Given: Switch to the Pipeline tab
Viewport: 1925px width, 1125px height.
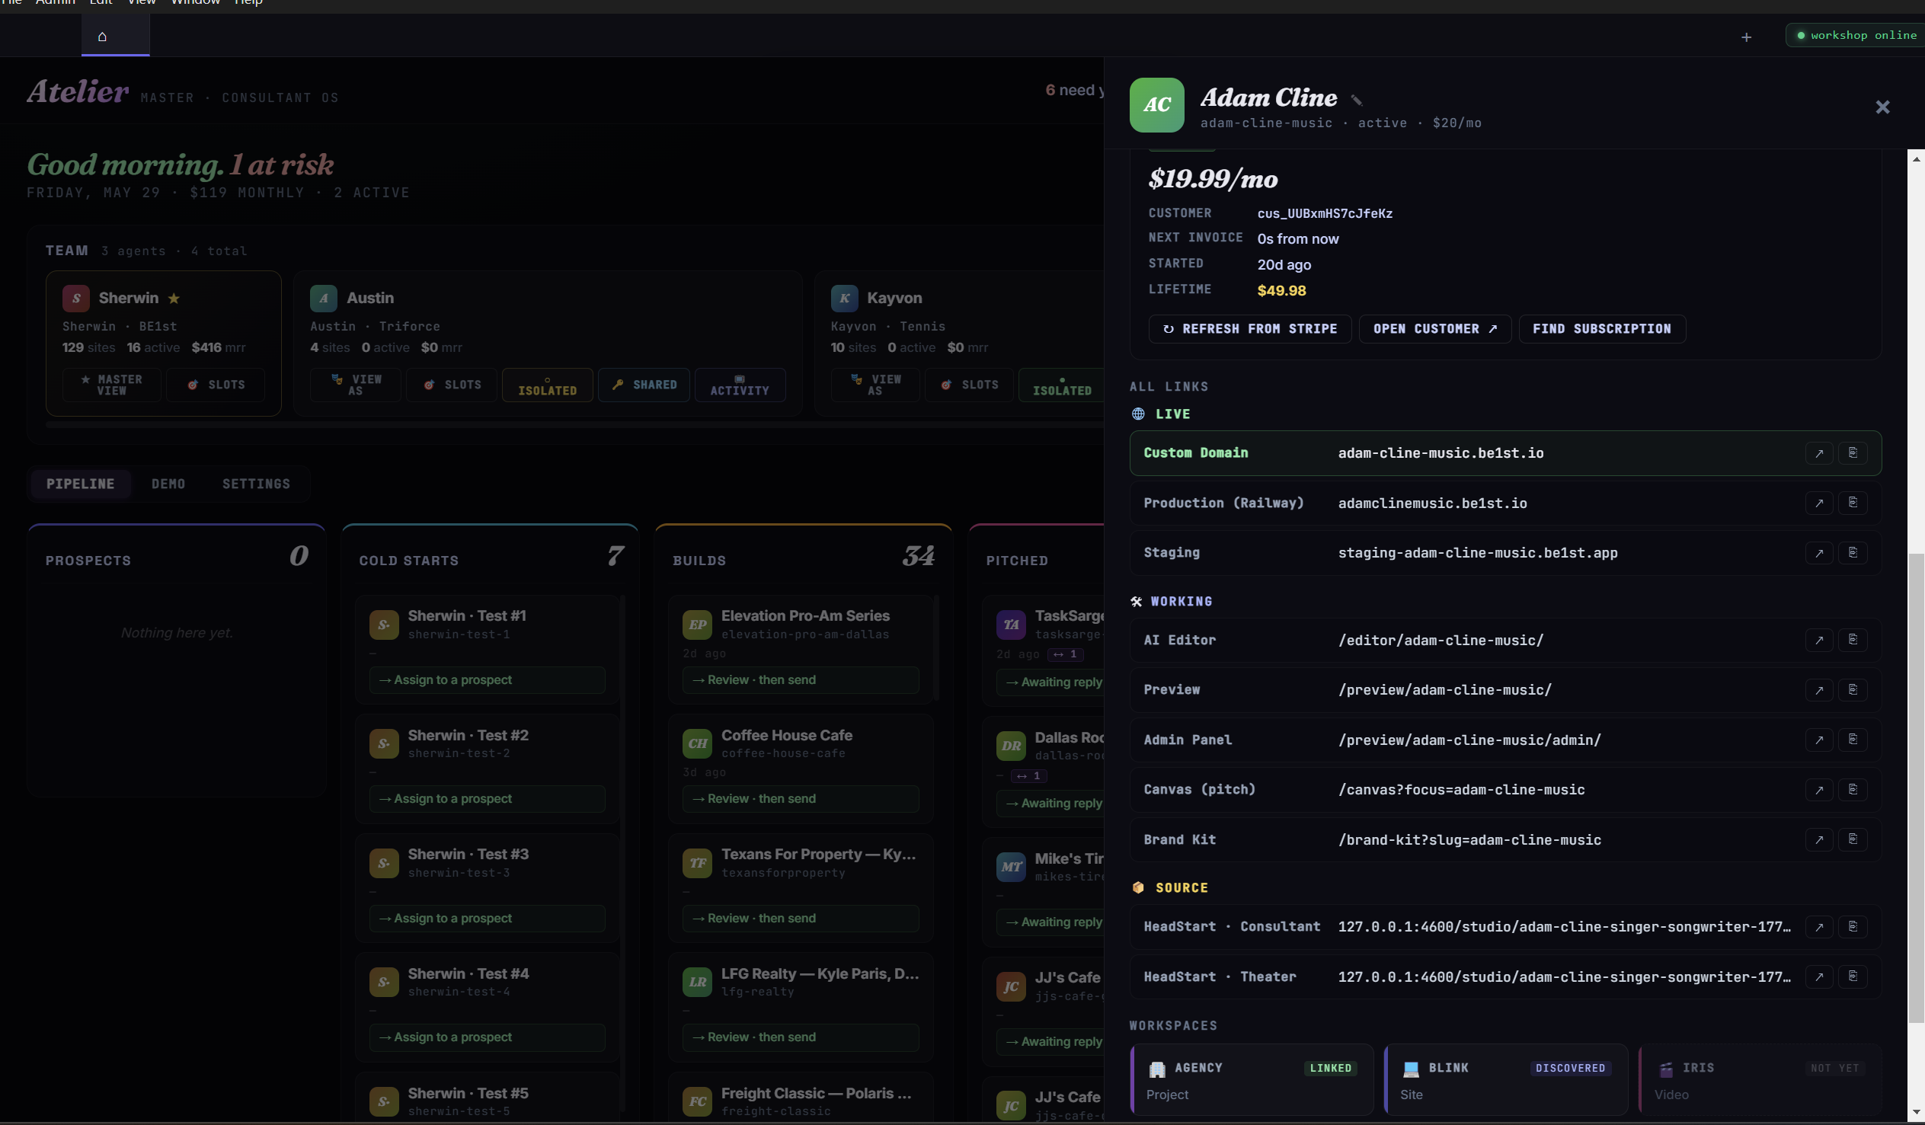Looking at the screenshot, I should [80, 484].
